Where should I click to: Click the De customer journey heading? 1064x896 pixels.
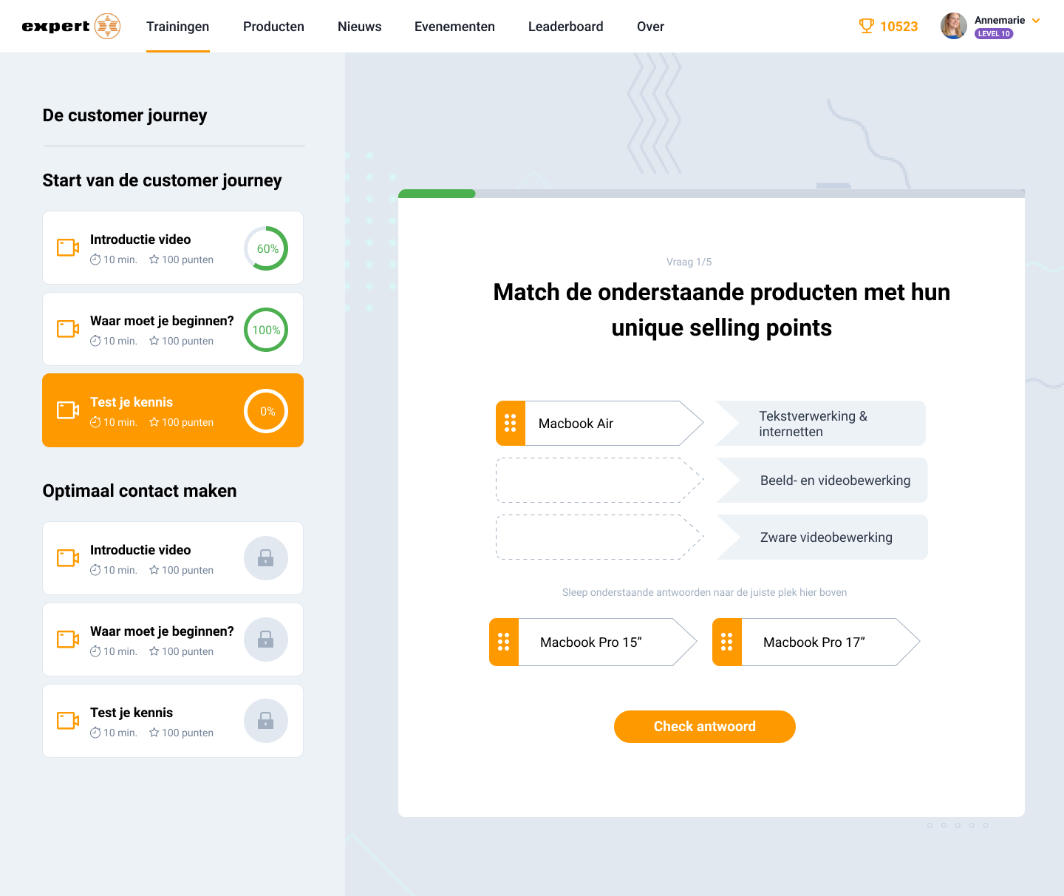point(125,115)
